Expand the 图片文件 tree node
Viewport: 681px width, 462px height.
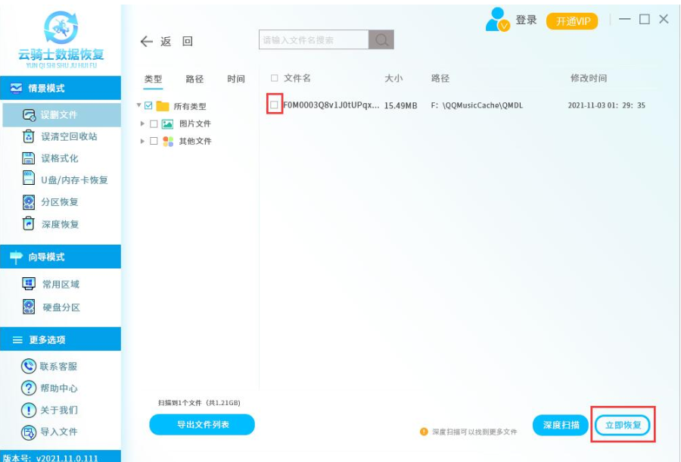coord(142,123)
